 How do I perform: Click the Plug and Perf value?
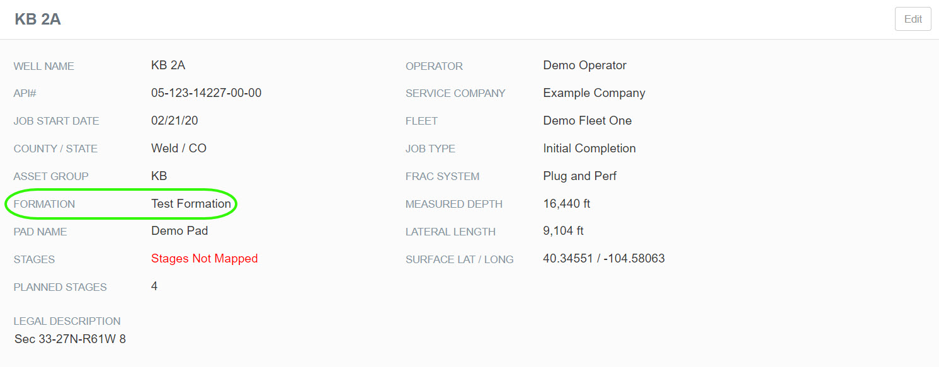pyautogui.click(x=579, y=176)
